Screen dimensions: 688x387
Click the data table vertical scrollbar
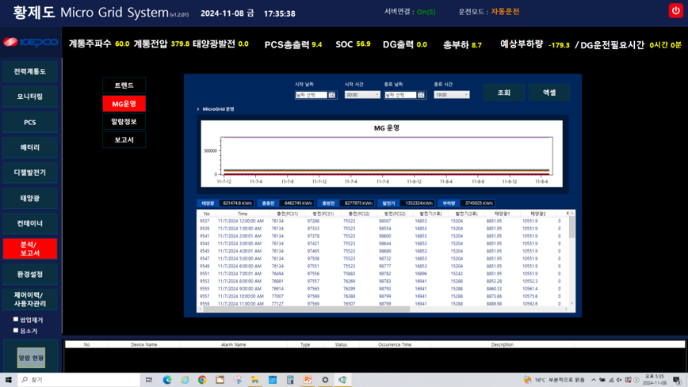[571, 230]
